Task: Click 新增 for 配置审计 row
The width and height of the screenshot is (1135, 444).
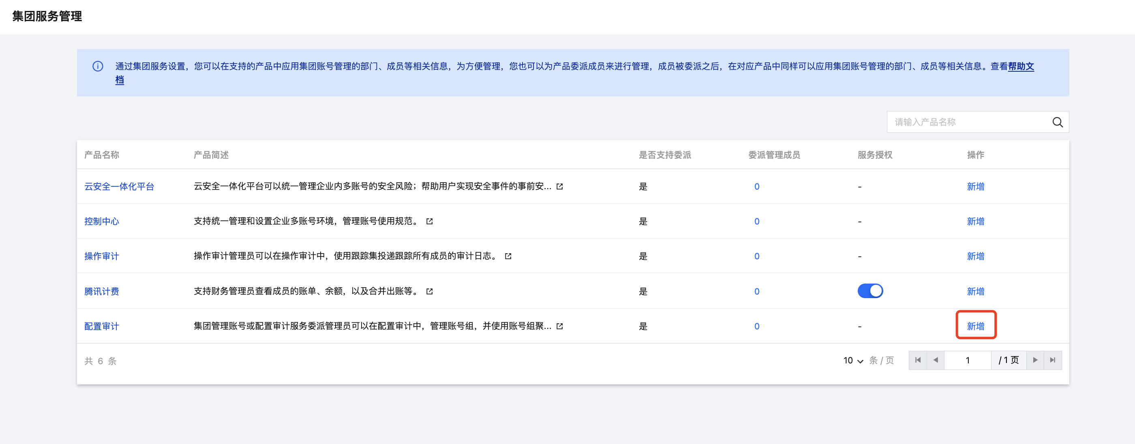Action: (976, 326)
